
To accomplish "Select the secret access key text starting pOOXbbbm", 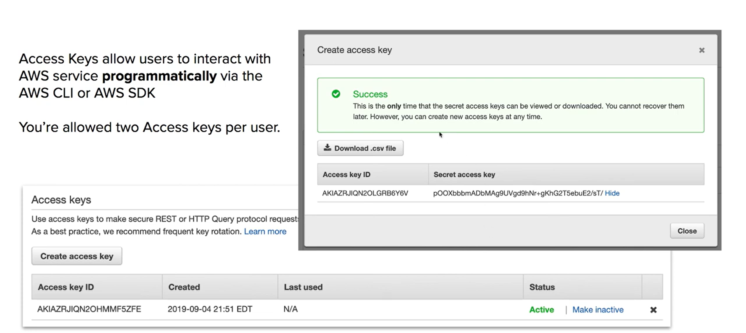I will [518, 193].
